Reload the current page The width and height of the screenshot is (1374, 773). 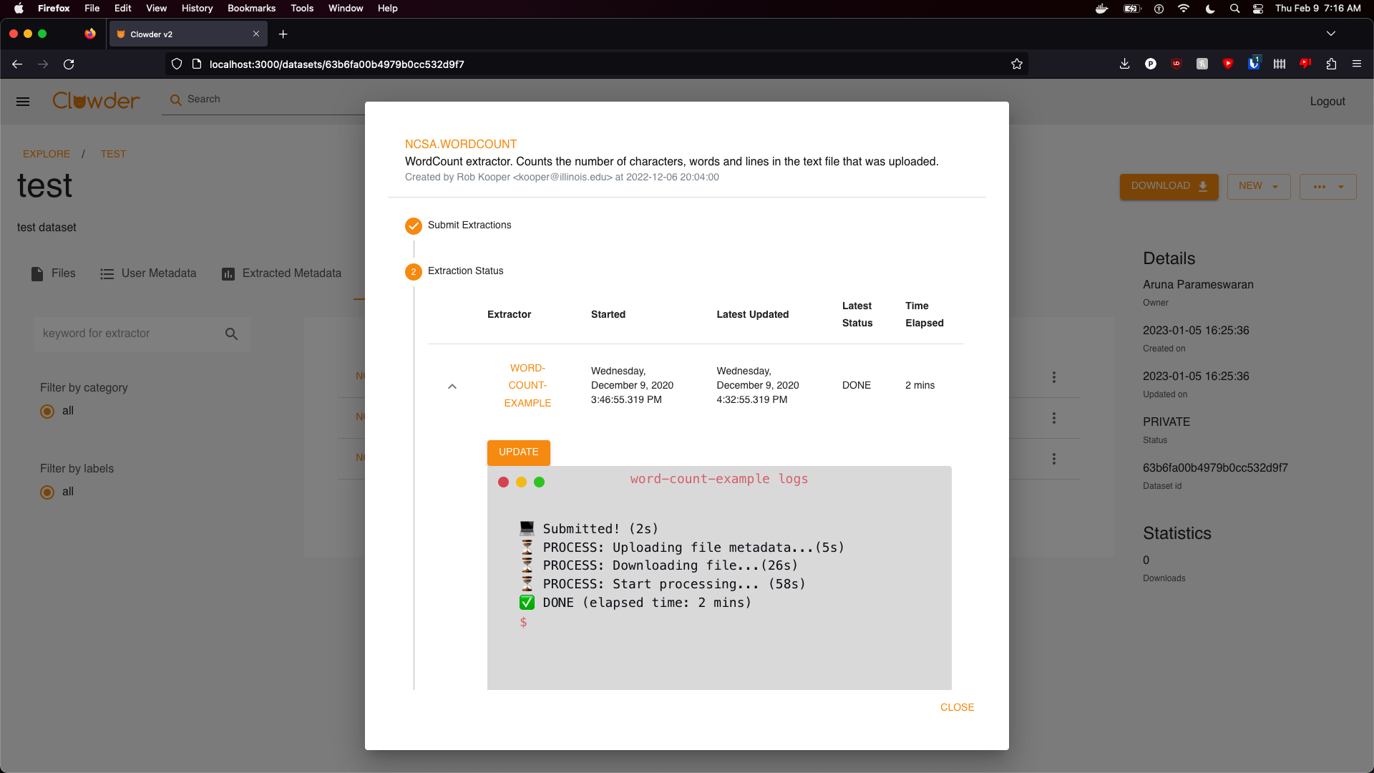[69, 64]
